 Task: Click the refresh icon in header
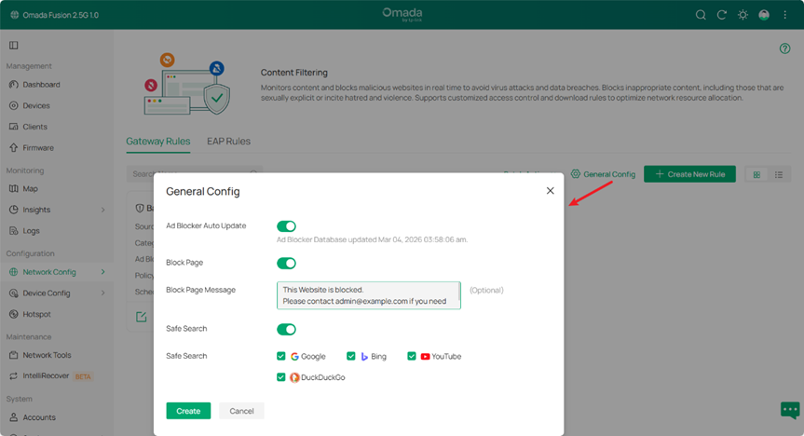[x=721, y=15]
